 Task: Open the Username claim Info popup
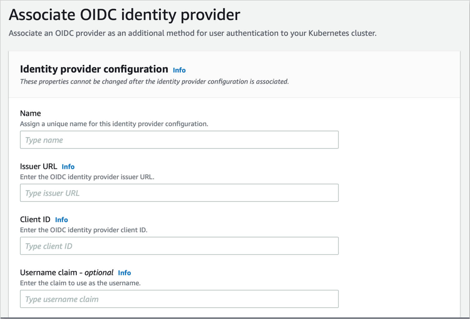coord(124,273)
